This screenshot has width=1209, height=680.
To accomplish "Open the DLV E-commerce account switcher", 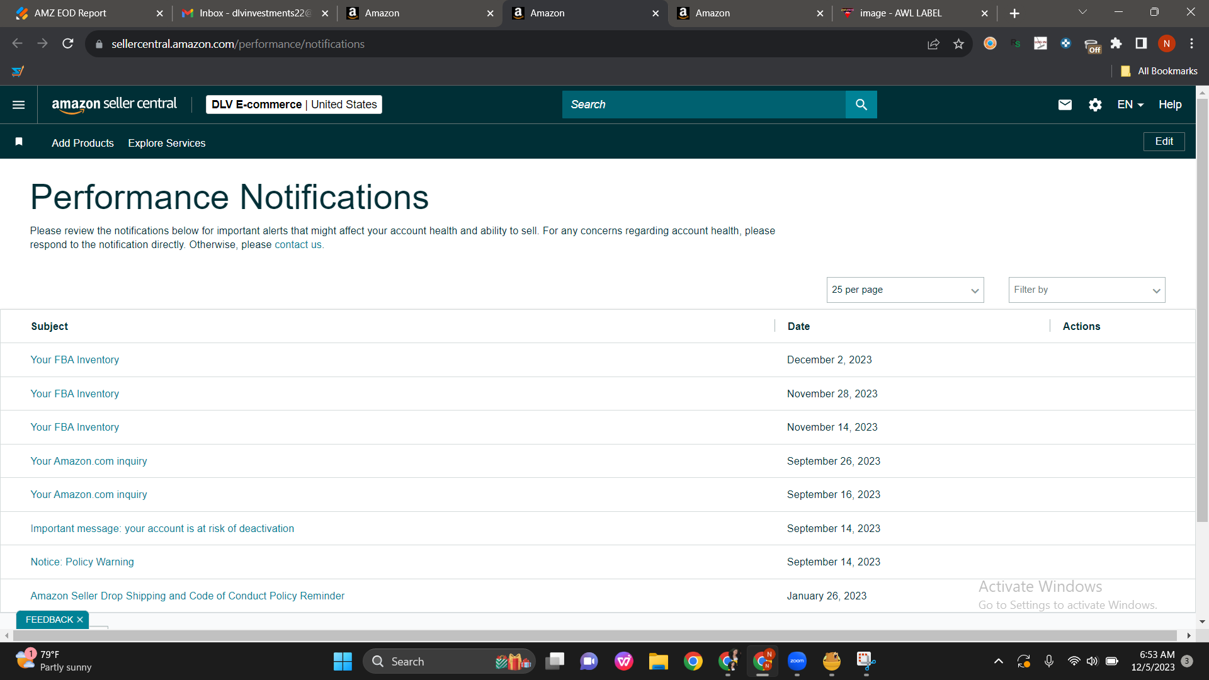I will pos(294,105).
